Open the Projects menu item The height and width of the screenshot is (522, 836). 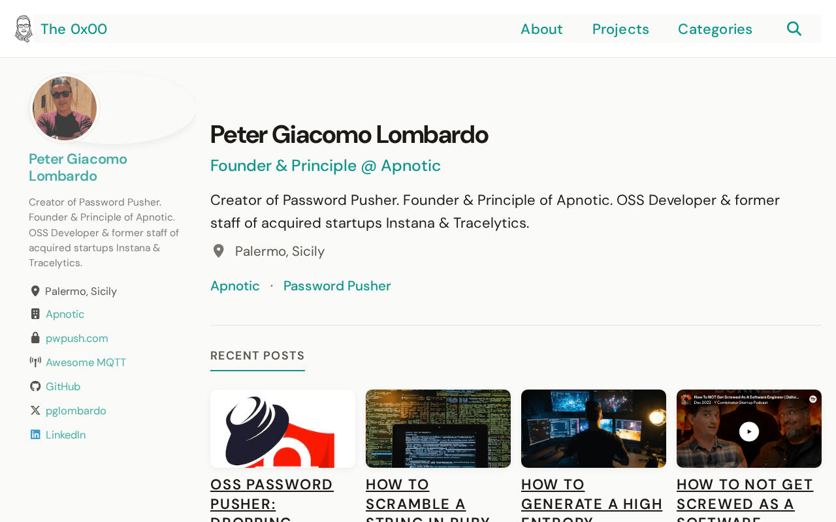click(620, 29)
